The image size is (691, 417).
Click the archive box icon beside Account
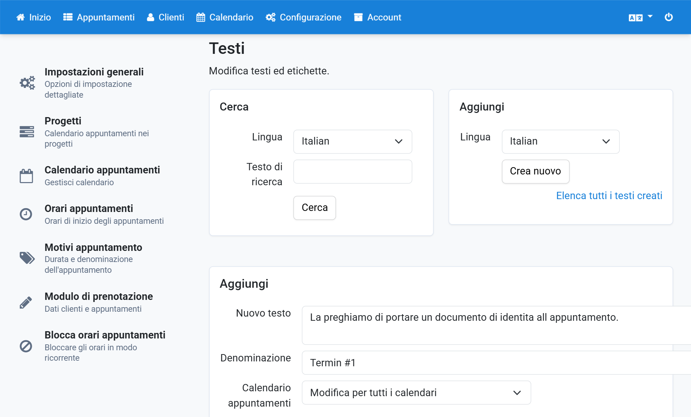coord(358,17)
